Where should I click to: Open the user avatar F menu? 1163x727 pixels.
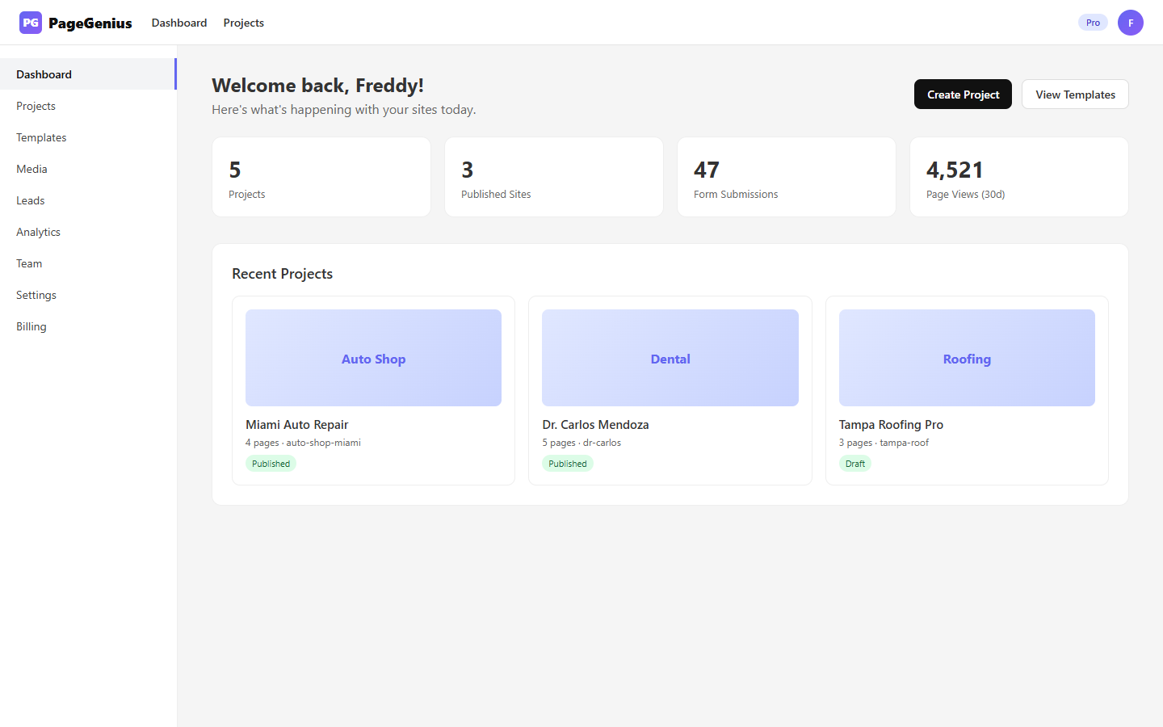tap(1131, 23)
